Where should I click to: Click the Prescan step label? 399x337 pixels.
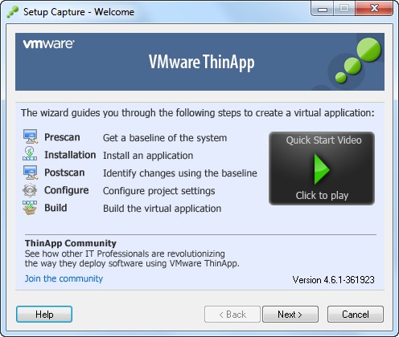tap(62, 137)
